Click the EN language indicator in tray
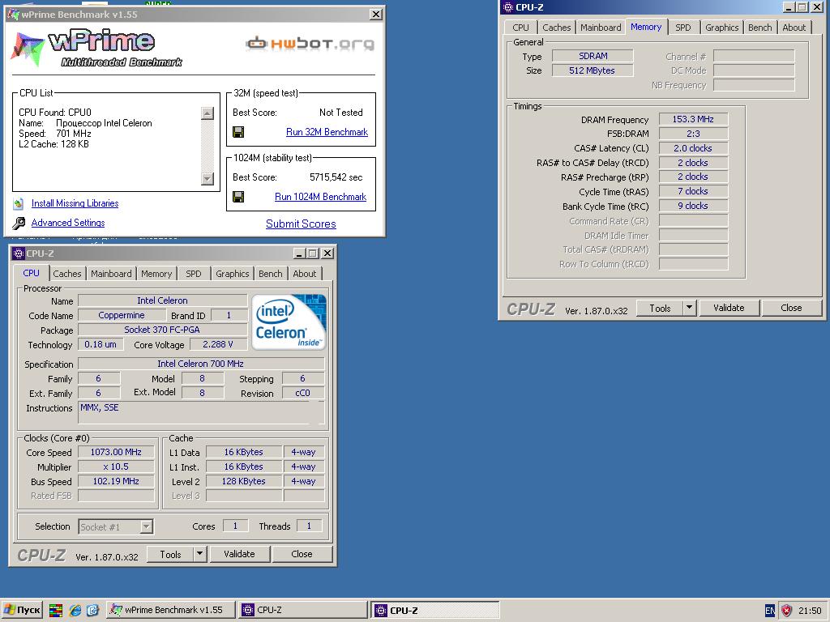The image size is (830, 622). (770, 611)
